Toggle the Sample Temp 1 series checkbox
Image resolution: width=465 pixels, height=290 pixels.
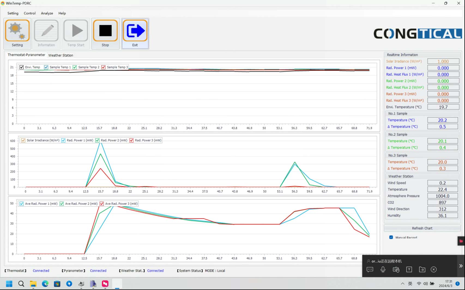pyautogui.click(x=46, y=67)
